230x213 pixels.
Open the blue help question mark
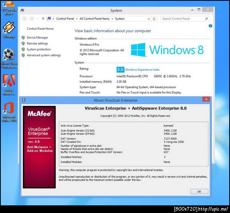click(x=210, y=26)
